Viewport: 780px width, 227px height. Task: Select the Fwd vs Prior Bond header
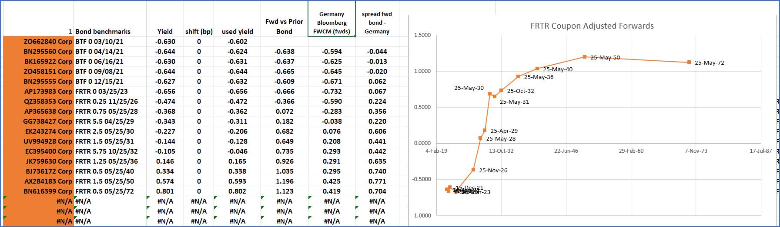click(x=284, y=26)
